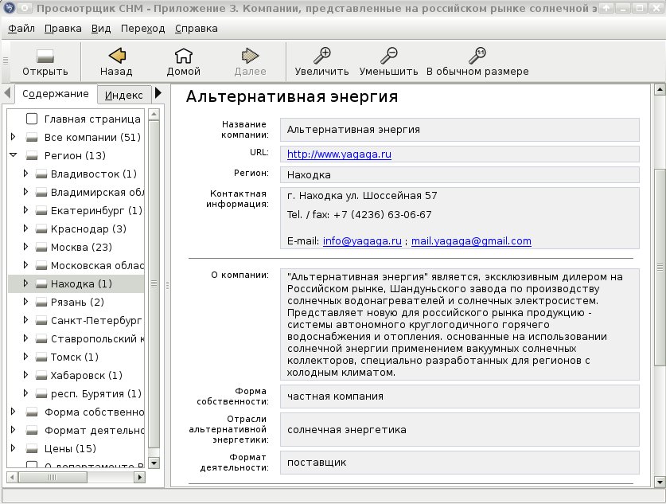Open the Файл menu
Viewport: 666px width, 504px height.
21,29
